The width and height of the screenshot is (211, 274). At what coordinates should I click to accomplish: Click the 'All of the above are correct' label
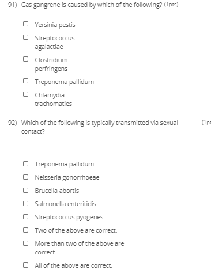[x=73, y=265]
